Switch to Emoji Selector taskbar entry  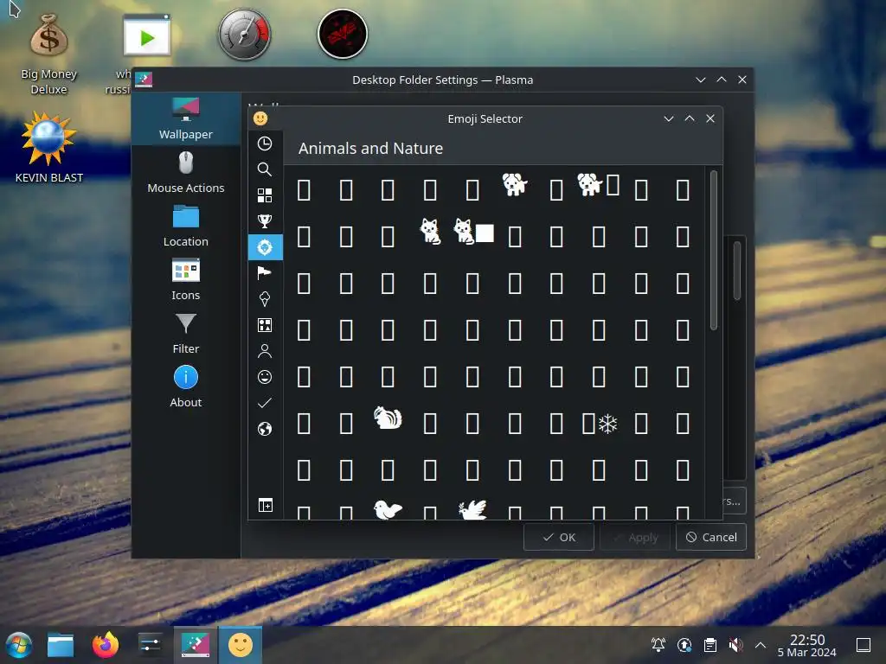[241, 645]
